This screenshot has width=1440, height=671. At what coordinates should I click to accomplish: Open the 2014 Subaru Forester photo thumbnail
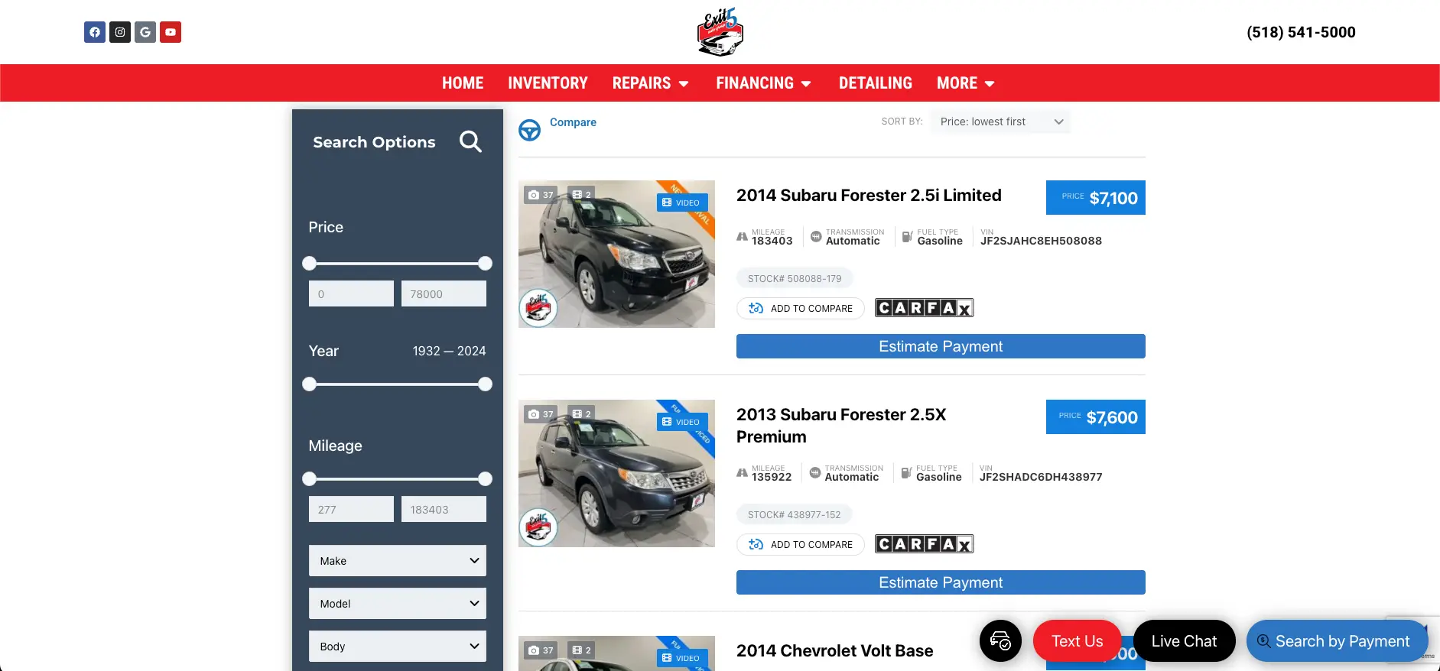pyautogui.click(x=616, y=254)
